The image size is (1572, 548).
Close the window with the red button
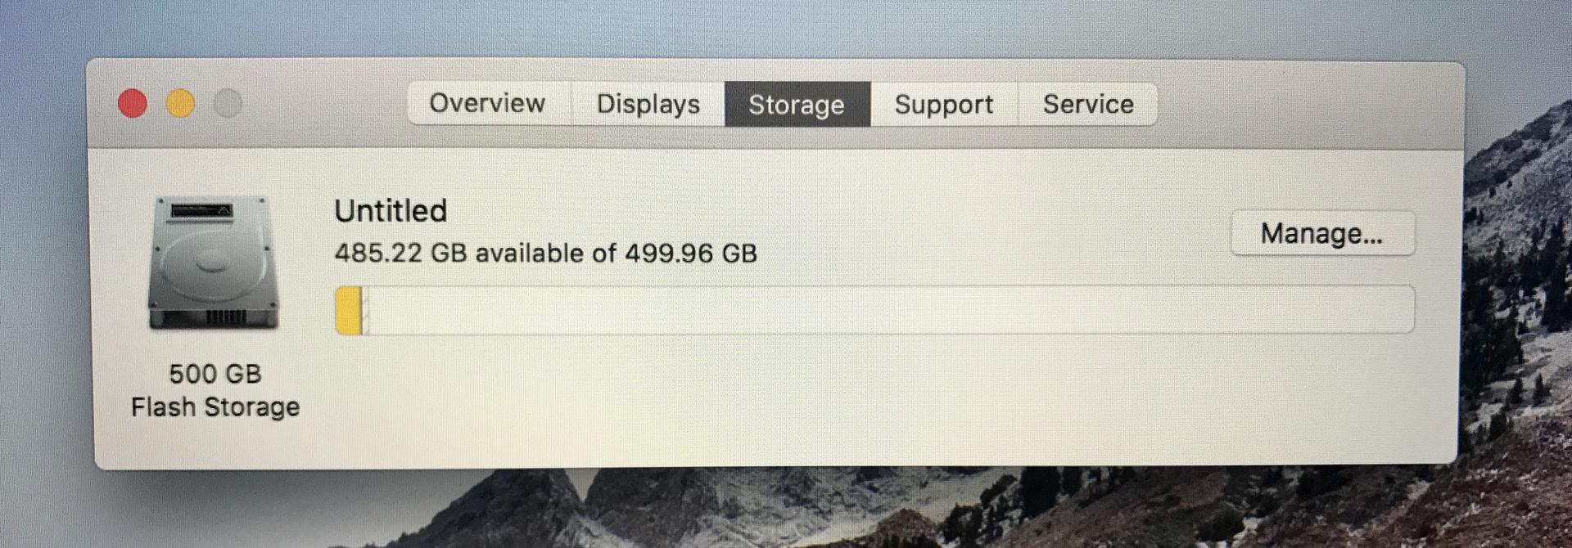133,104
